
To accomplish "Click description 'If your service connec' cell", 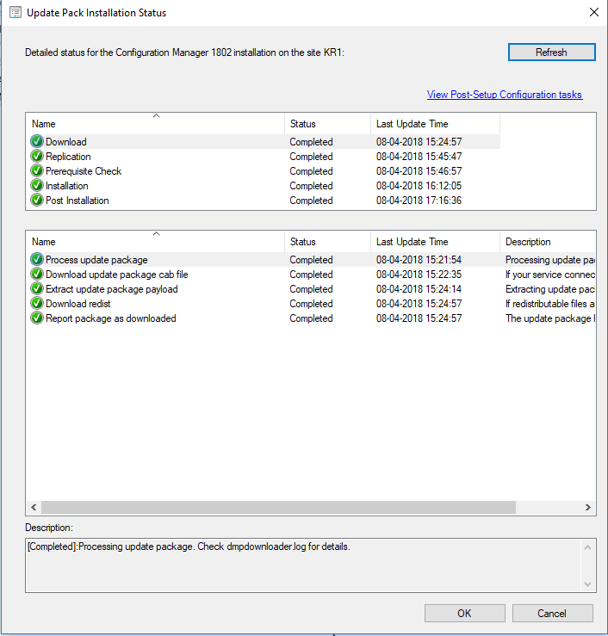I will click(550, 275).
